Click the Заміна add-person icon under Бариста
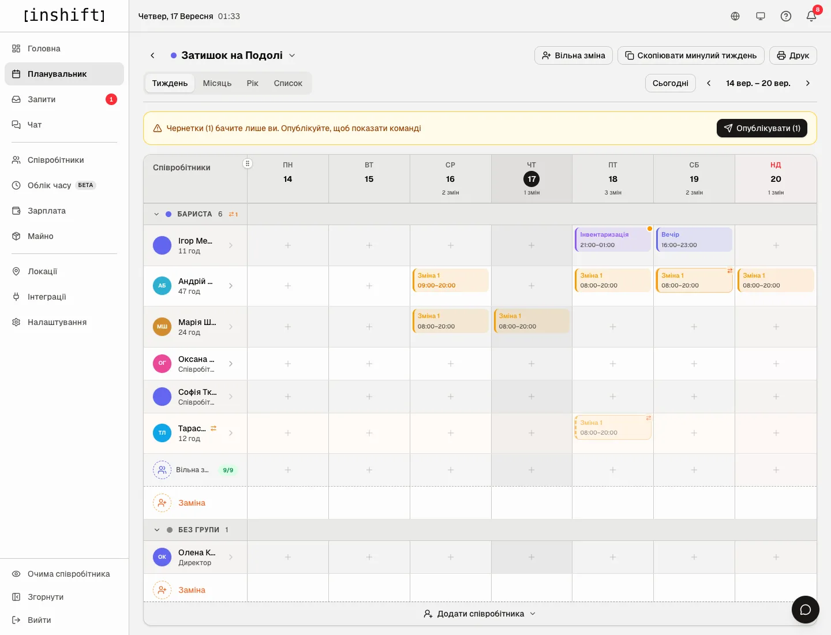 [x=162, y=503]
